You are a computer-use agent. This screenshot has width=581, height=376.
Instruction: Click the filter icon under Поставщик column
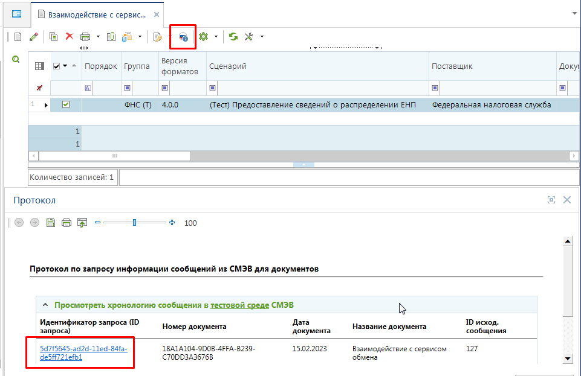pos(435,88)
